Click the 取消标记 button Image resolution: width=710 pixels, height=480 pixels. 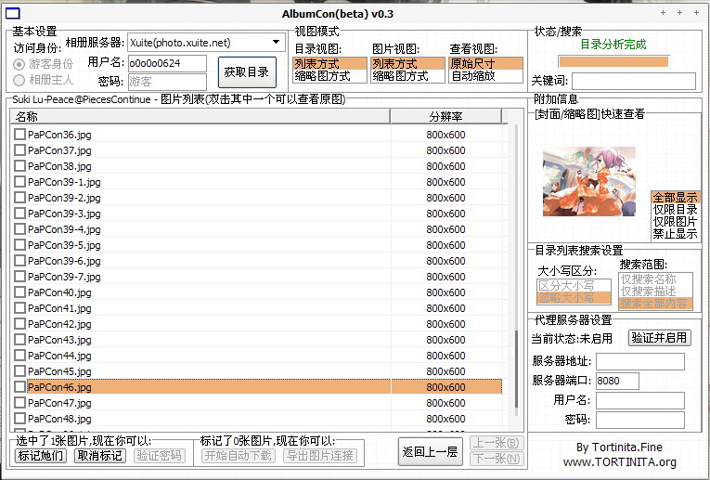coord(100,456)
